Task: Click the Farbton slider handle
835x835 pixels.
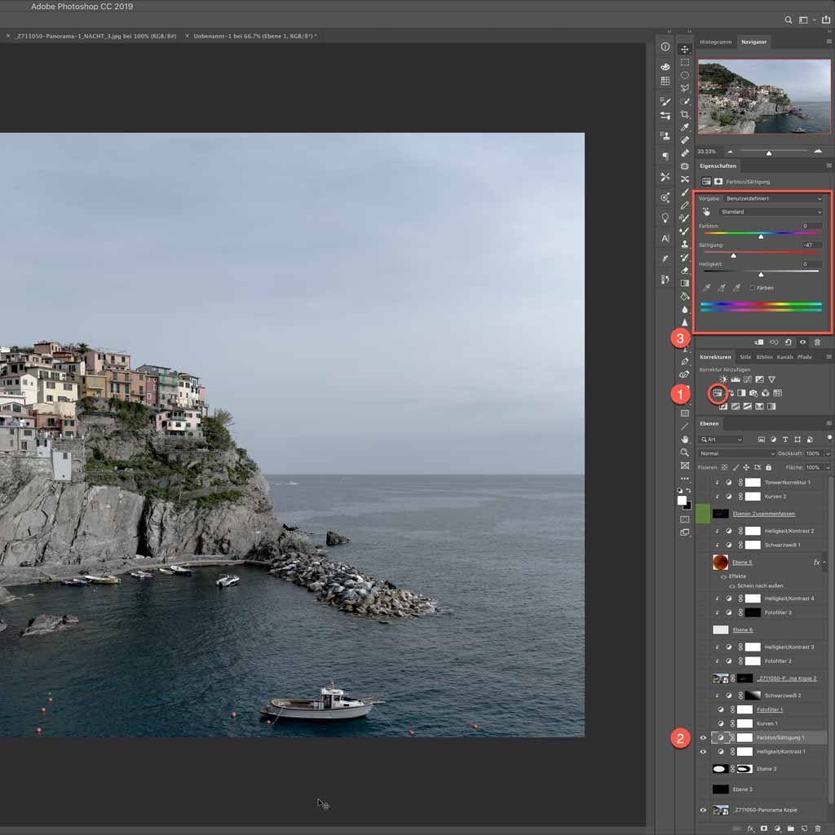Action: click(x=761, y=237)
